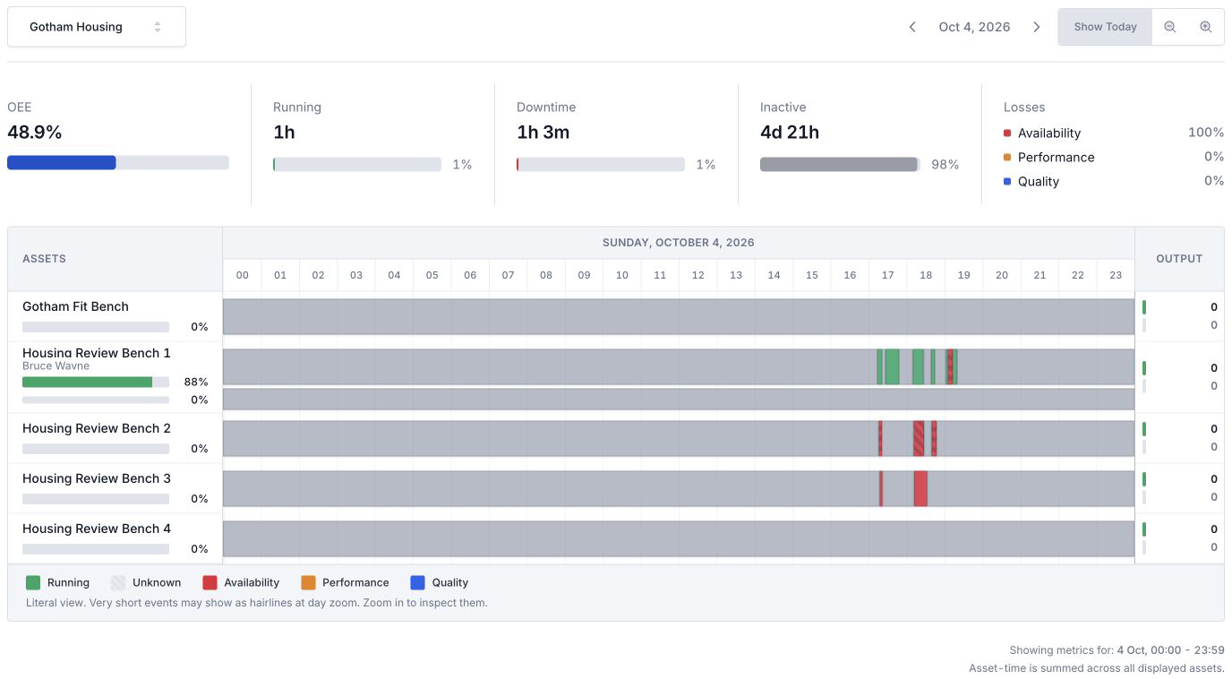This screenshot has height=679, width=1232.
Task: Click the blue Quality legend swatch
Action: tap(417, 582)
